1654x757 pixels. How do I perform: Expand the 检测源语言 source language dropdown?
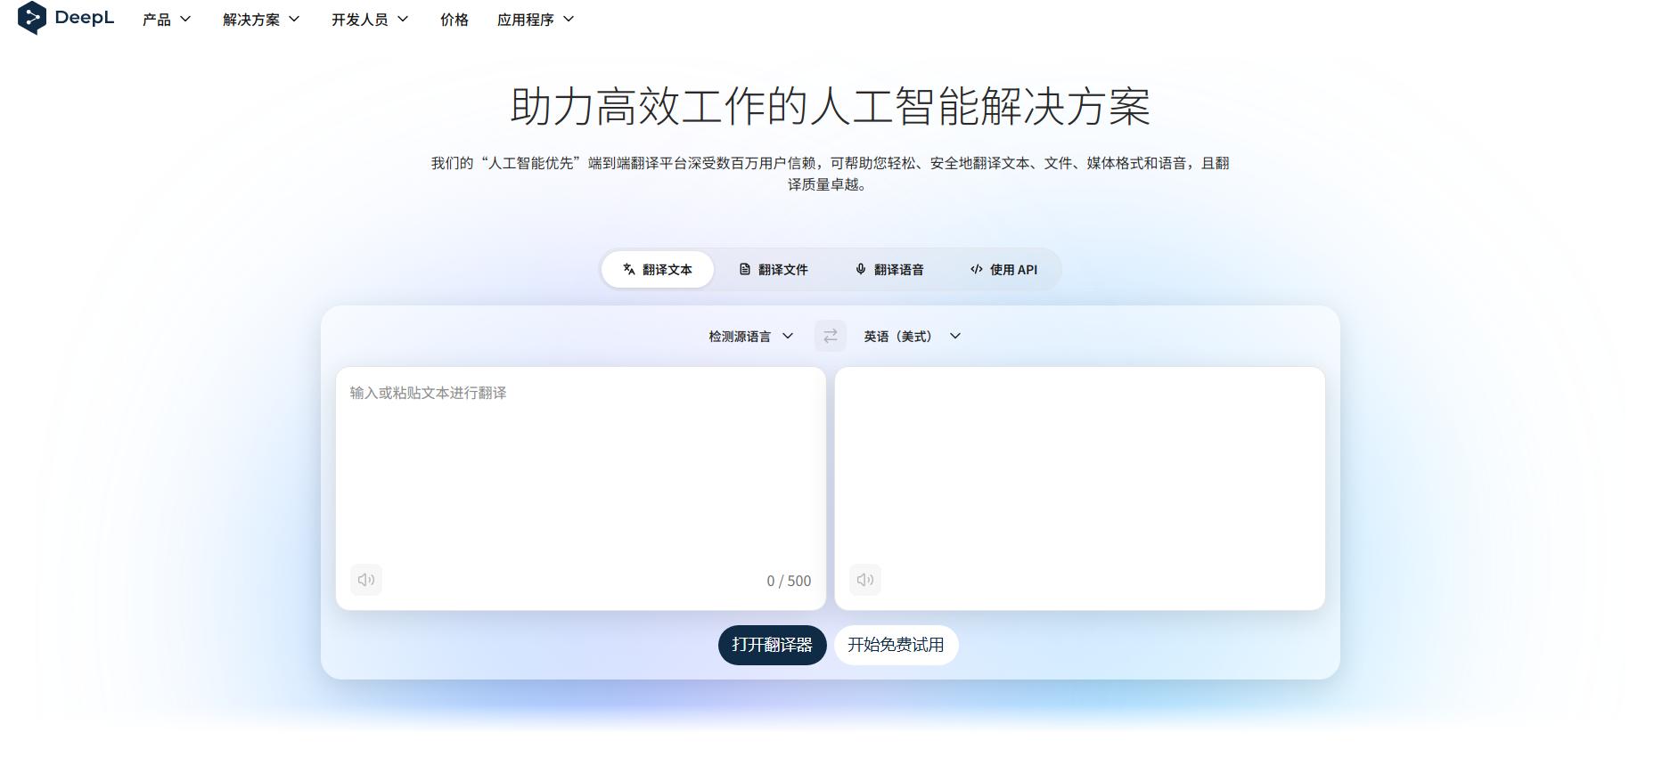[751, 336]
